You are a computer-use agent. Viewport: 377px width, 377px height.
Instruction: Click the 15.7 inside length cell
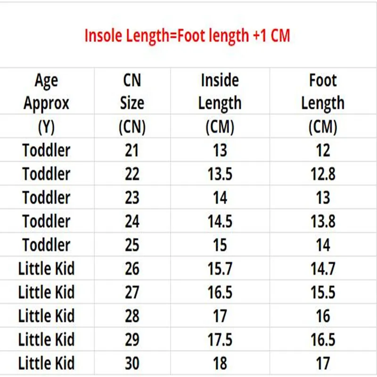pyautogui.click(x=220, y=269)
